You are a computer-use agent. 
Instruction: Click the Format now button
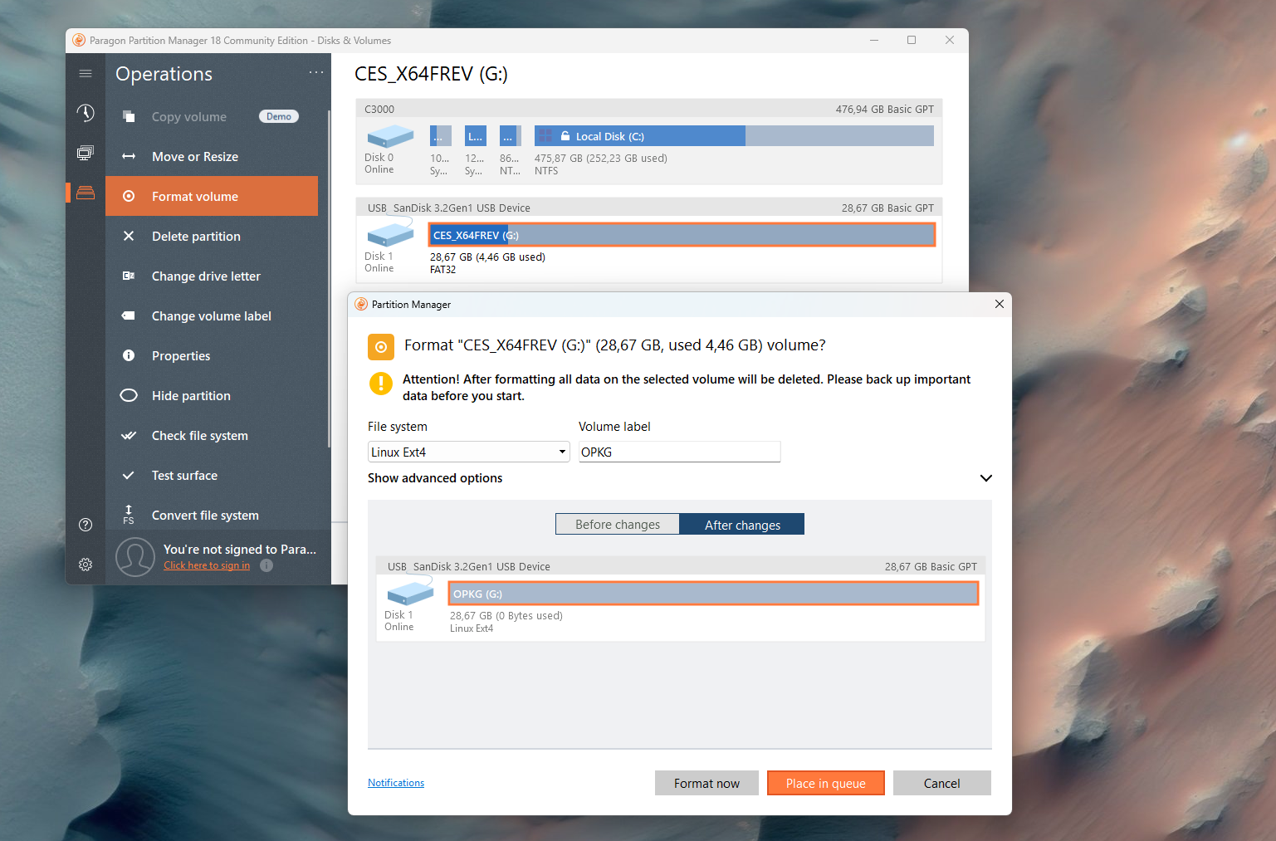(x=706, y=783)
